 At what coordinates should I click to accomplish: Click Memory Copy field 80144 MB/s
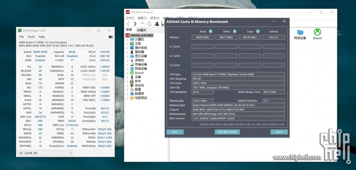[250, 37]
